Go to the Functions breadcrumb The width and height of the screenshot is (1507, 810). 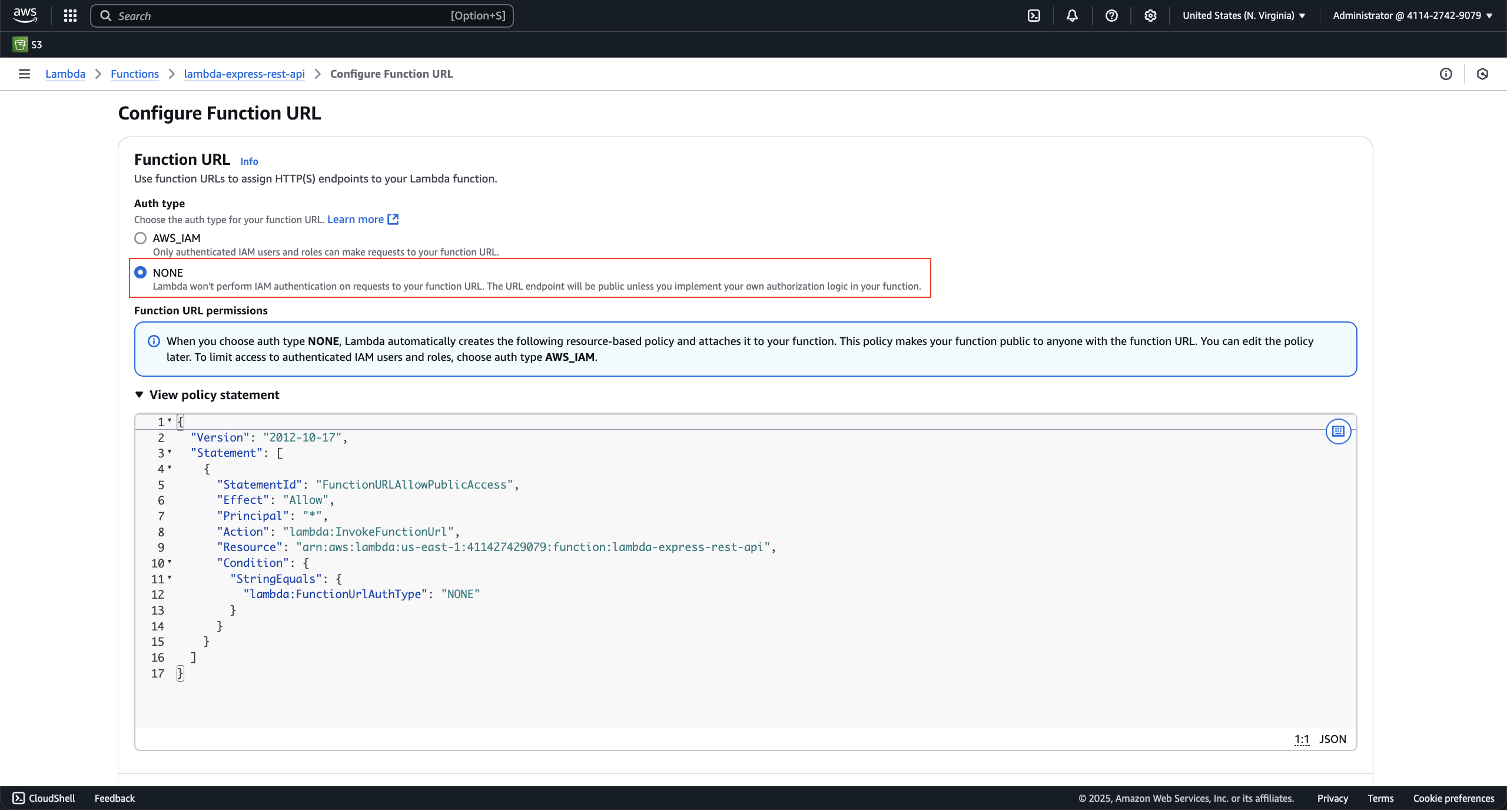[135, 74]
